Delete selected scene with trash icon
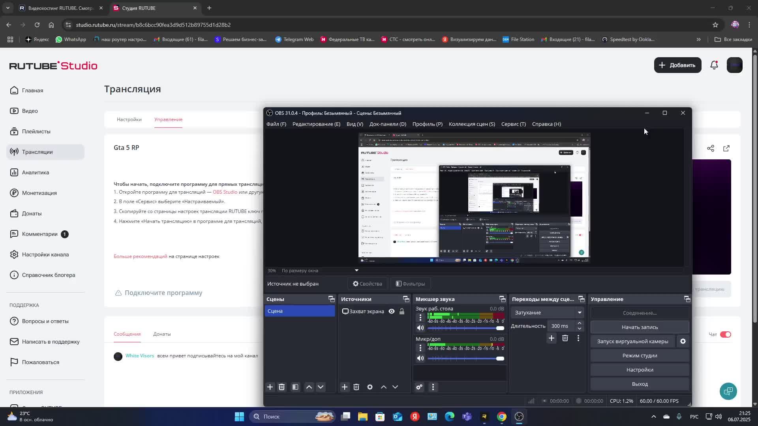This screenshot has width=758, height=426. point(281,387)
